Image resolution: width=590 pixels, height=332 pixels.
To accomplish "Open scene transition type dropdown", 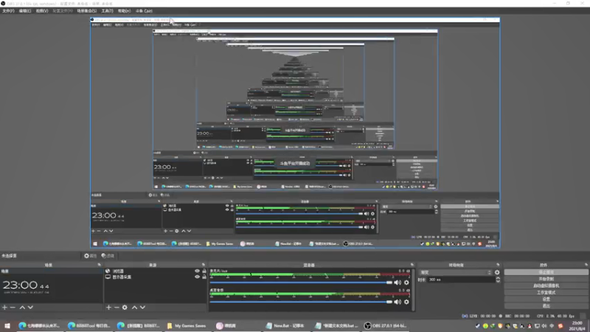I will [x=456, y=272].
